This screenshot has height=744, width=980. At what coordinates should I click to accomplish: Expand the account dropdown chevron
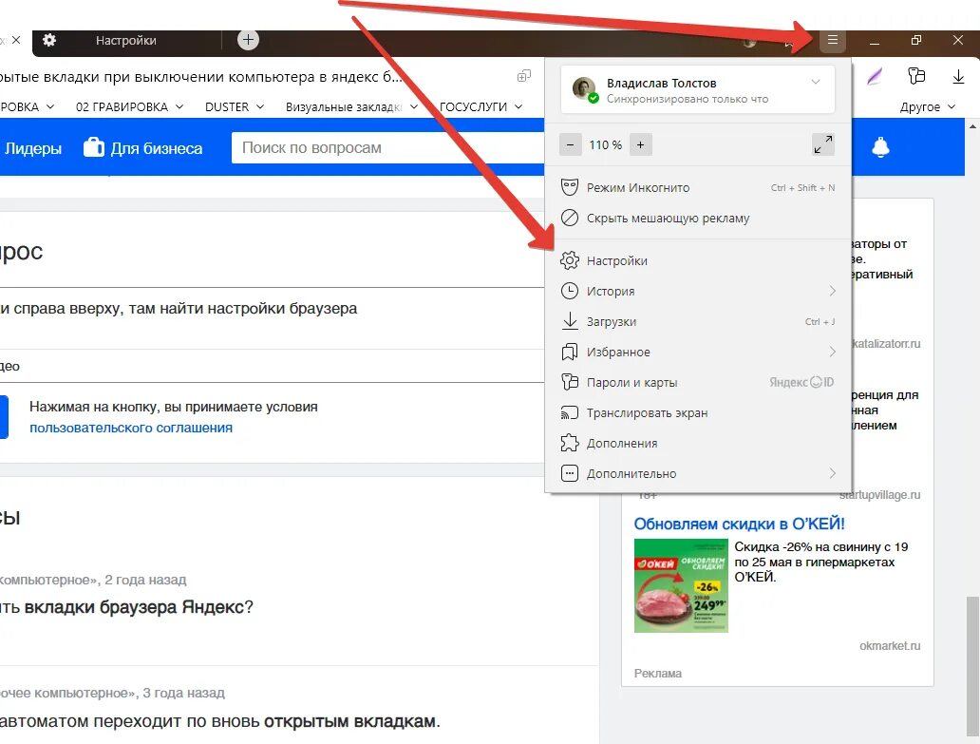click(x=815, y=82)
